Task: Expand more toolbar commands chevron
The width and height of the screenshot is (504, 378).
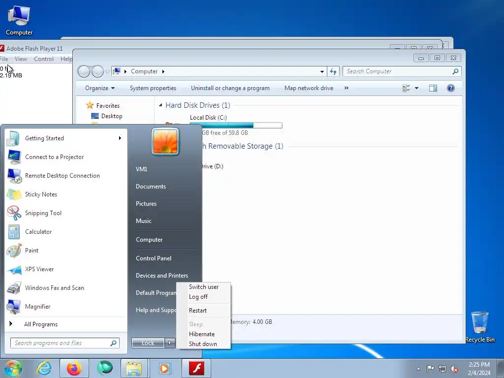Action: [346, 88]
